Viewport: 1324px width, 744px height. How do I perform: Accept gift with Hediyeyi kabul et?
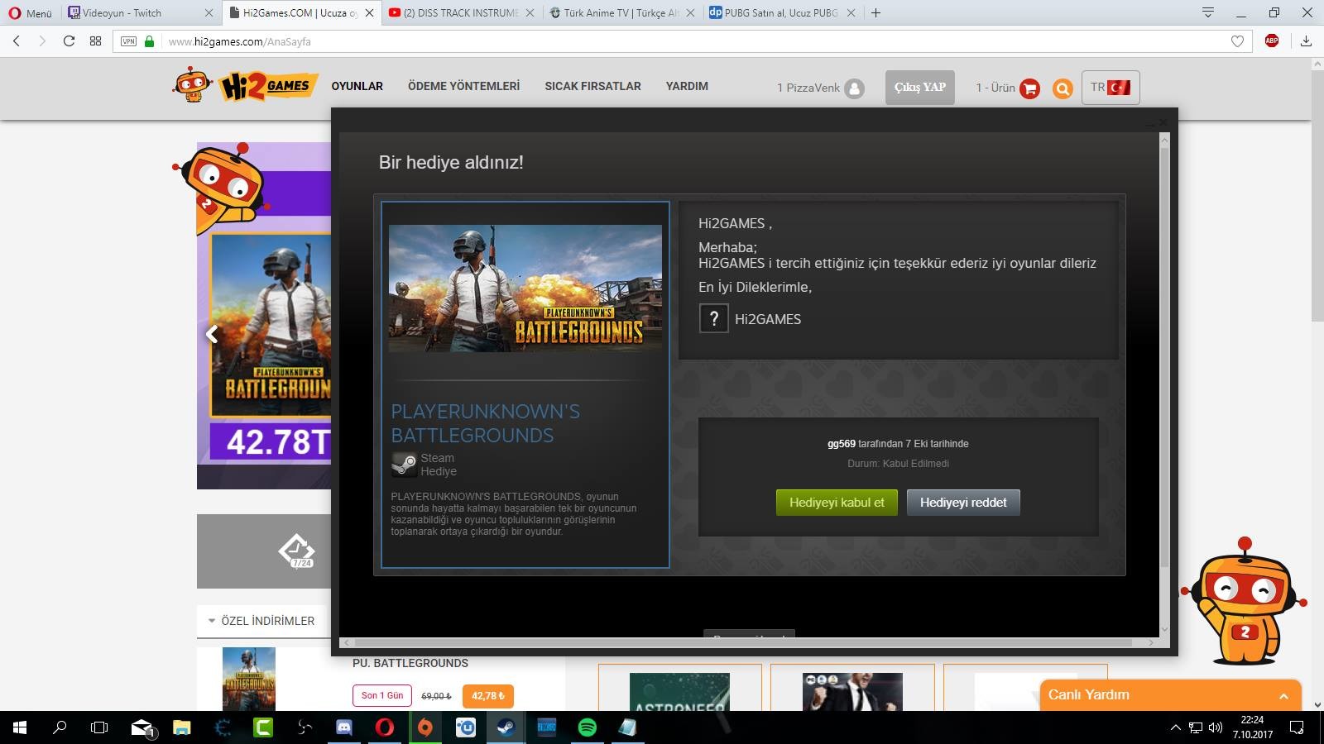(837, 503)
